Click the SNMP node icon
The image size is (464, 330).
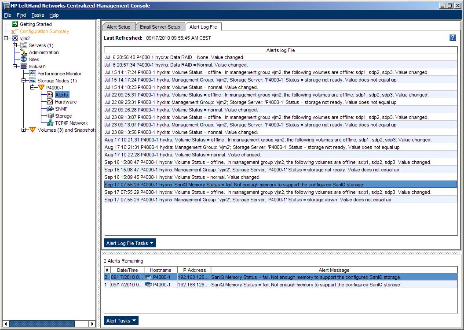[x=50, y=109]
